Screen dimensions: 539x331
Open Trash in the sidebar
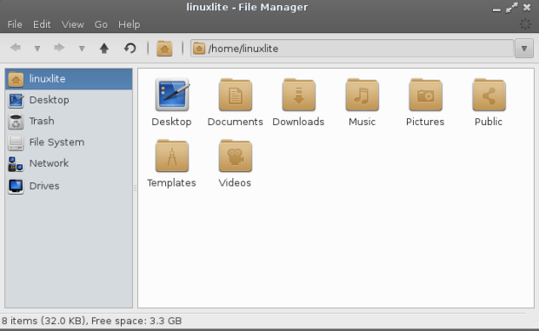point(69,122)
